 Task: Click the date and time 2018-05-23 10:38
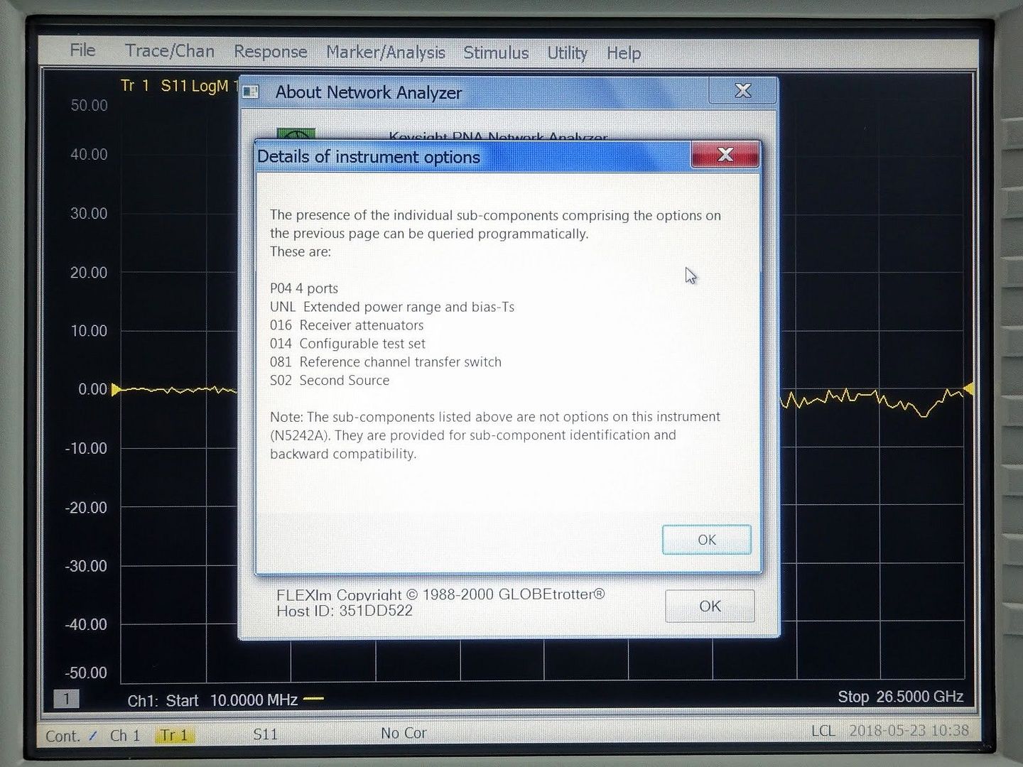[x=909, y=730]
